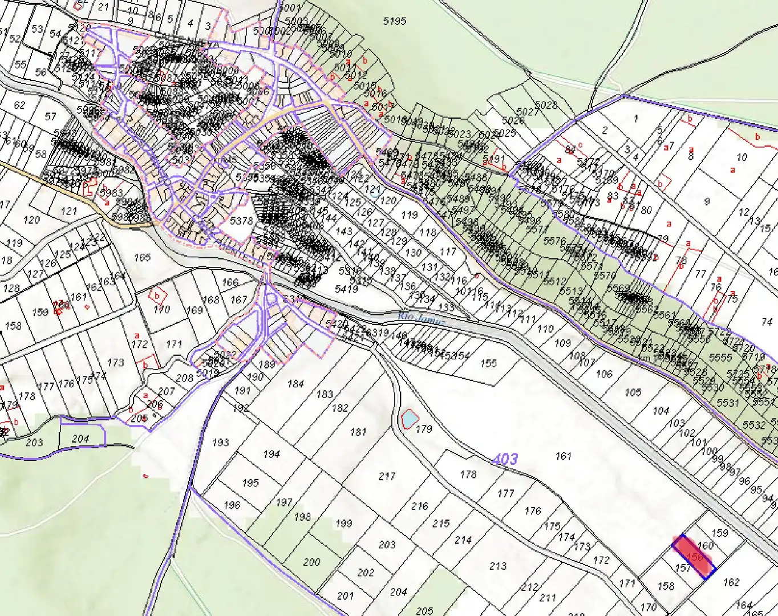This screenshot has width=778, height=616.
Task: Select parcel 5419
Action: (346, 289)
